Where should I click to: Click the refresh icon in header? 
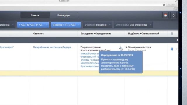pyautogui.click(x=173, y=15)
